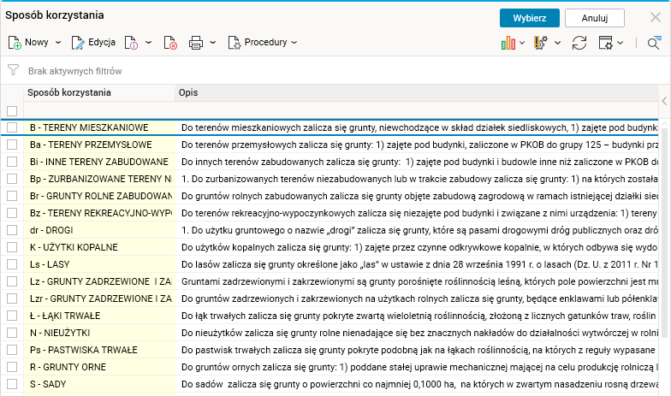Sort by the Sposób korzystania column header
Screen dimensions: 671x396
(x=99, y=92)
